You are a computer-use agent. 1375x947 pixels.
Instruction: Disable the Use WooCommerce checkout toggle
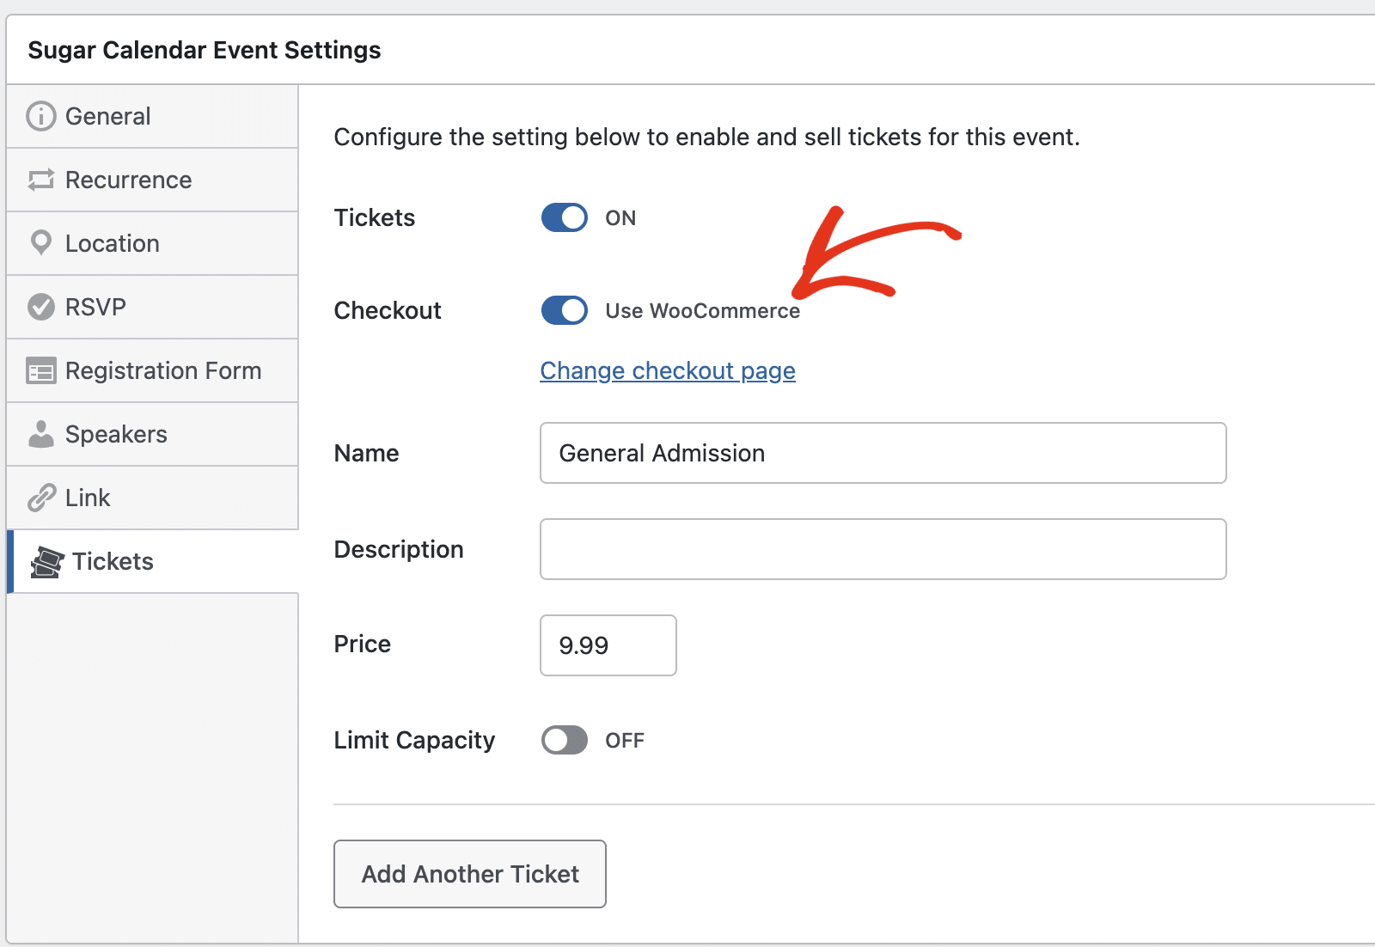(565, 310)
